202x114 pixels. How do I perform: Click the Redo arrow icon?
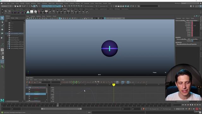point(25,6)
